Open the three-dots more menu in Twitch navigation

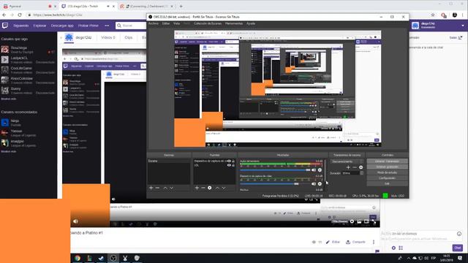coord(107,26)
